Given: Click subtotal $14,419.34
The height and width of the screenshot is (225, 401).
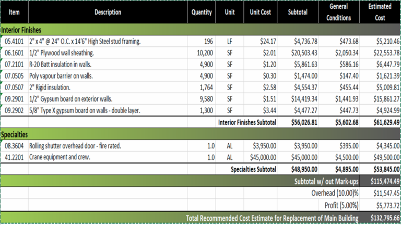Looking at the screenshot, I should pyautogui.click(x=304, y=99).
